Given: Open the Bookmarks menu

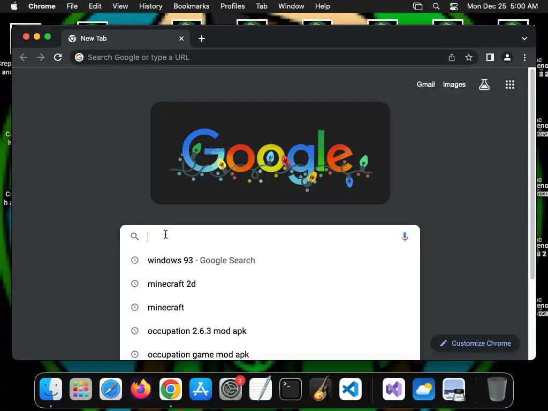Looking at the screenshot, I should pos(191,6).
